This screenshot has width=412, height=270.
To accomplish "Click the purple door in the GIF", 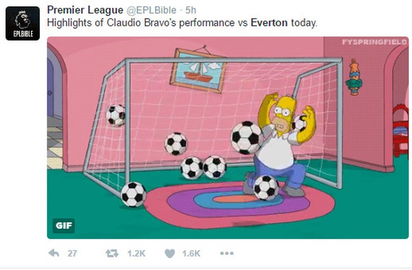I will [50, 87].
